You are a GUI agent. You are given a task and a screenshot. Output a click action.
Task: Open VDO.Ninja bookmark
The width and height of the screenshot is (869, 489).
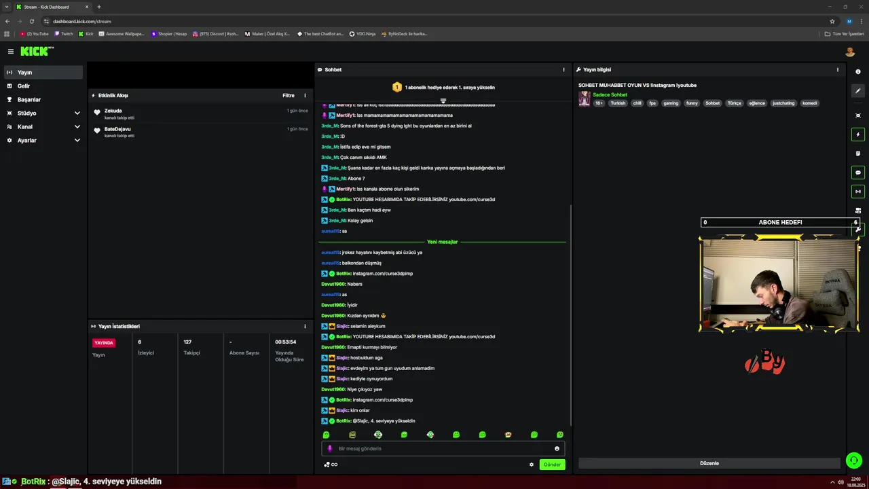coord(363,33)
